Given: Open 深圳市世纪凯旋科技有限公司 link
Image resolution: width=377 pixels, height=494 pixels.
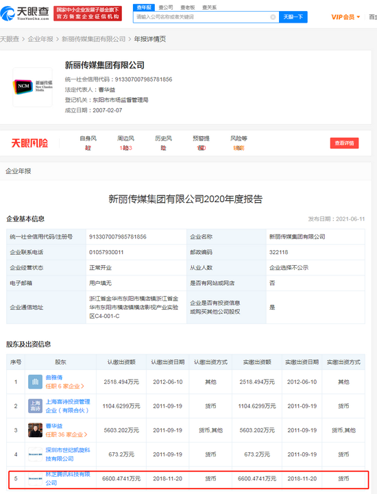Looking at the screenshot, I should tap(68, 454).
